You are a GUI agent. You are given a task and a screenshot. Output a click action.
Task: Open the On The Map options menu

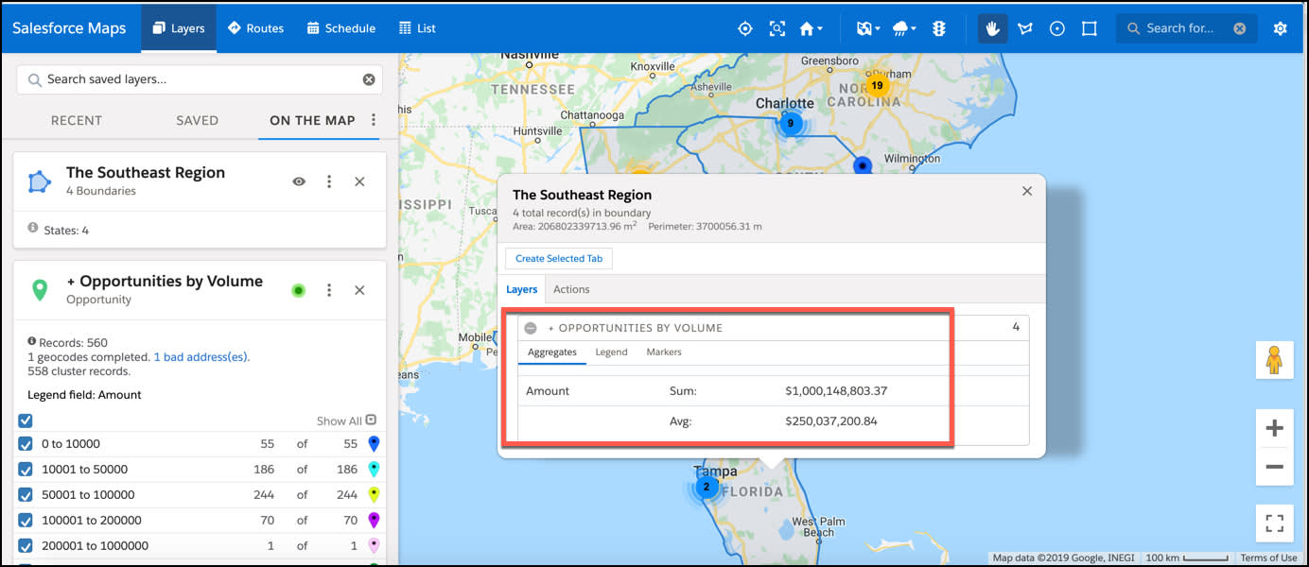pos(374,120)
